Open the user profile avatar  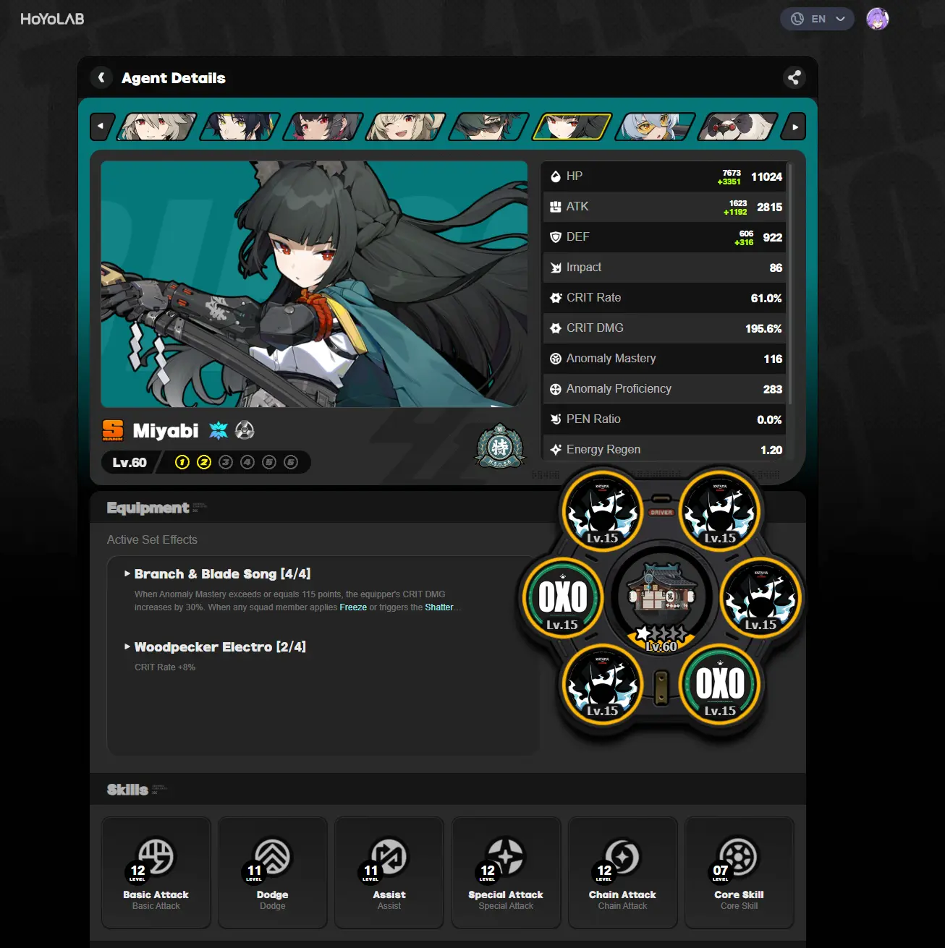tap(878, 19)
